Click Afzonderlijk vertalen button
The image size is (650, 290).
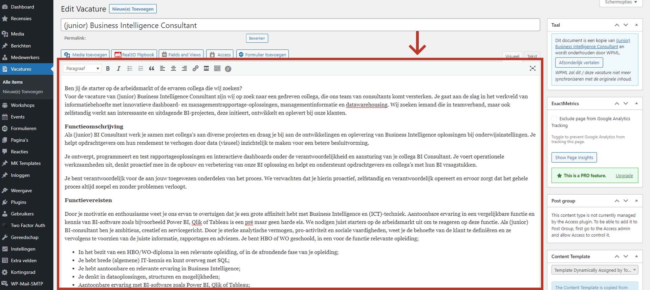pos(579,63)
